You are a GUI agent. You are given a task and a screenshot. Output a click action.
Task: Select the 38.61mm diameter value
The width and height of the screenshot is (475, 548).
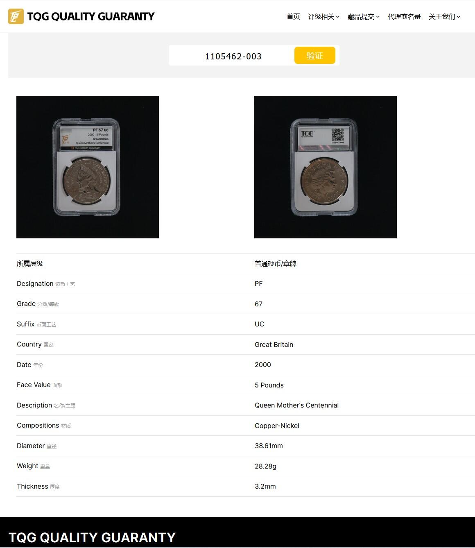[x=269, y=446]
